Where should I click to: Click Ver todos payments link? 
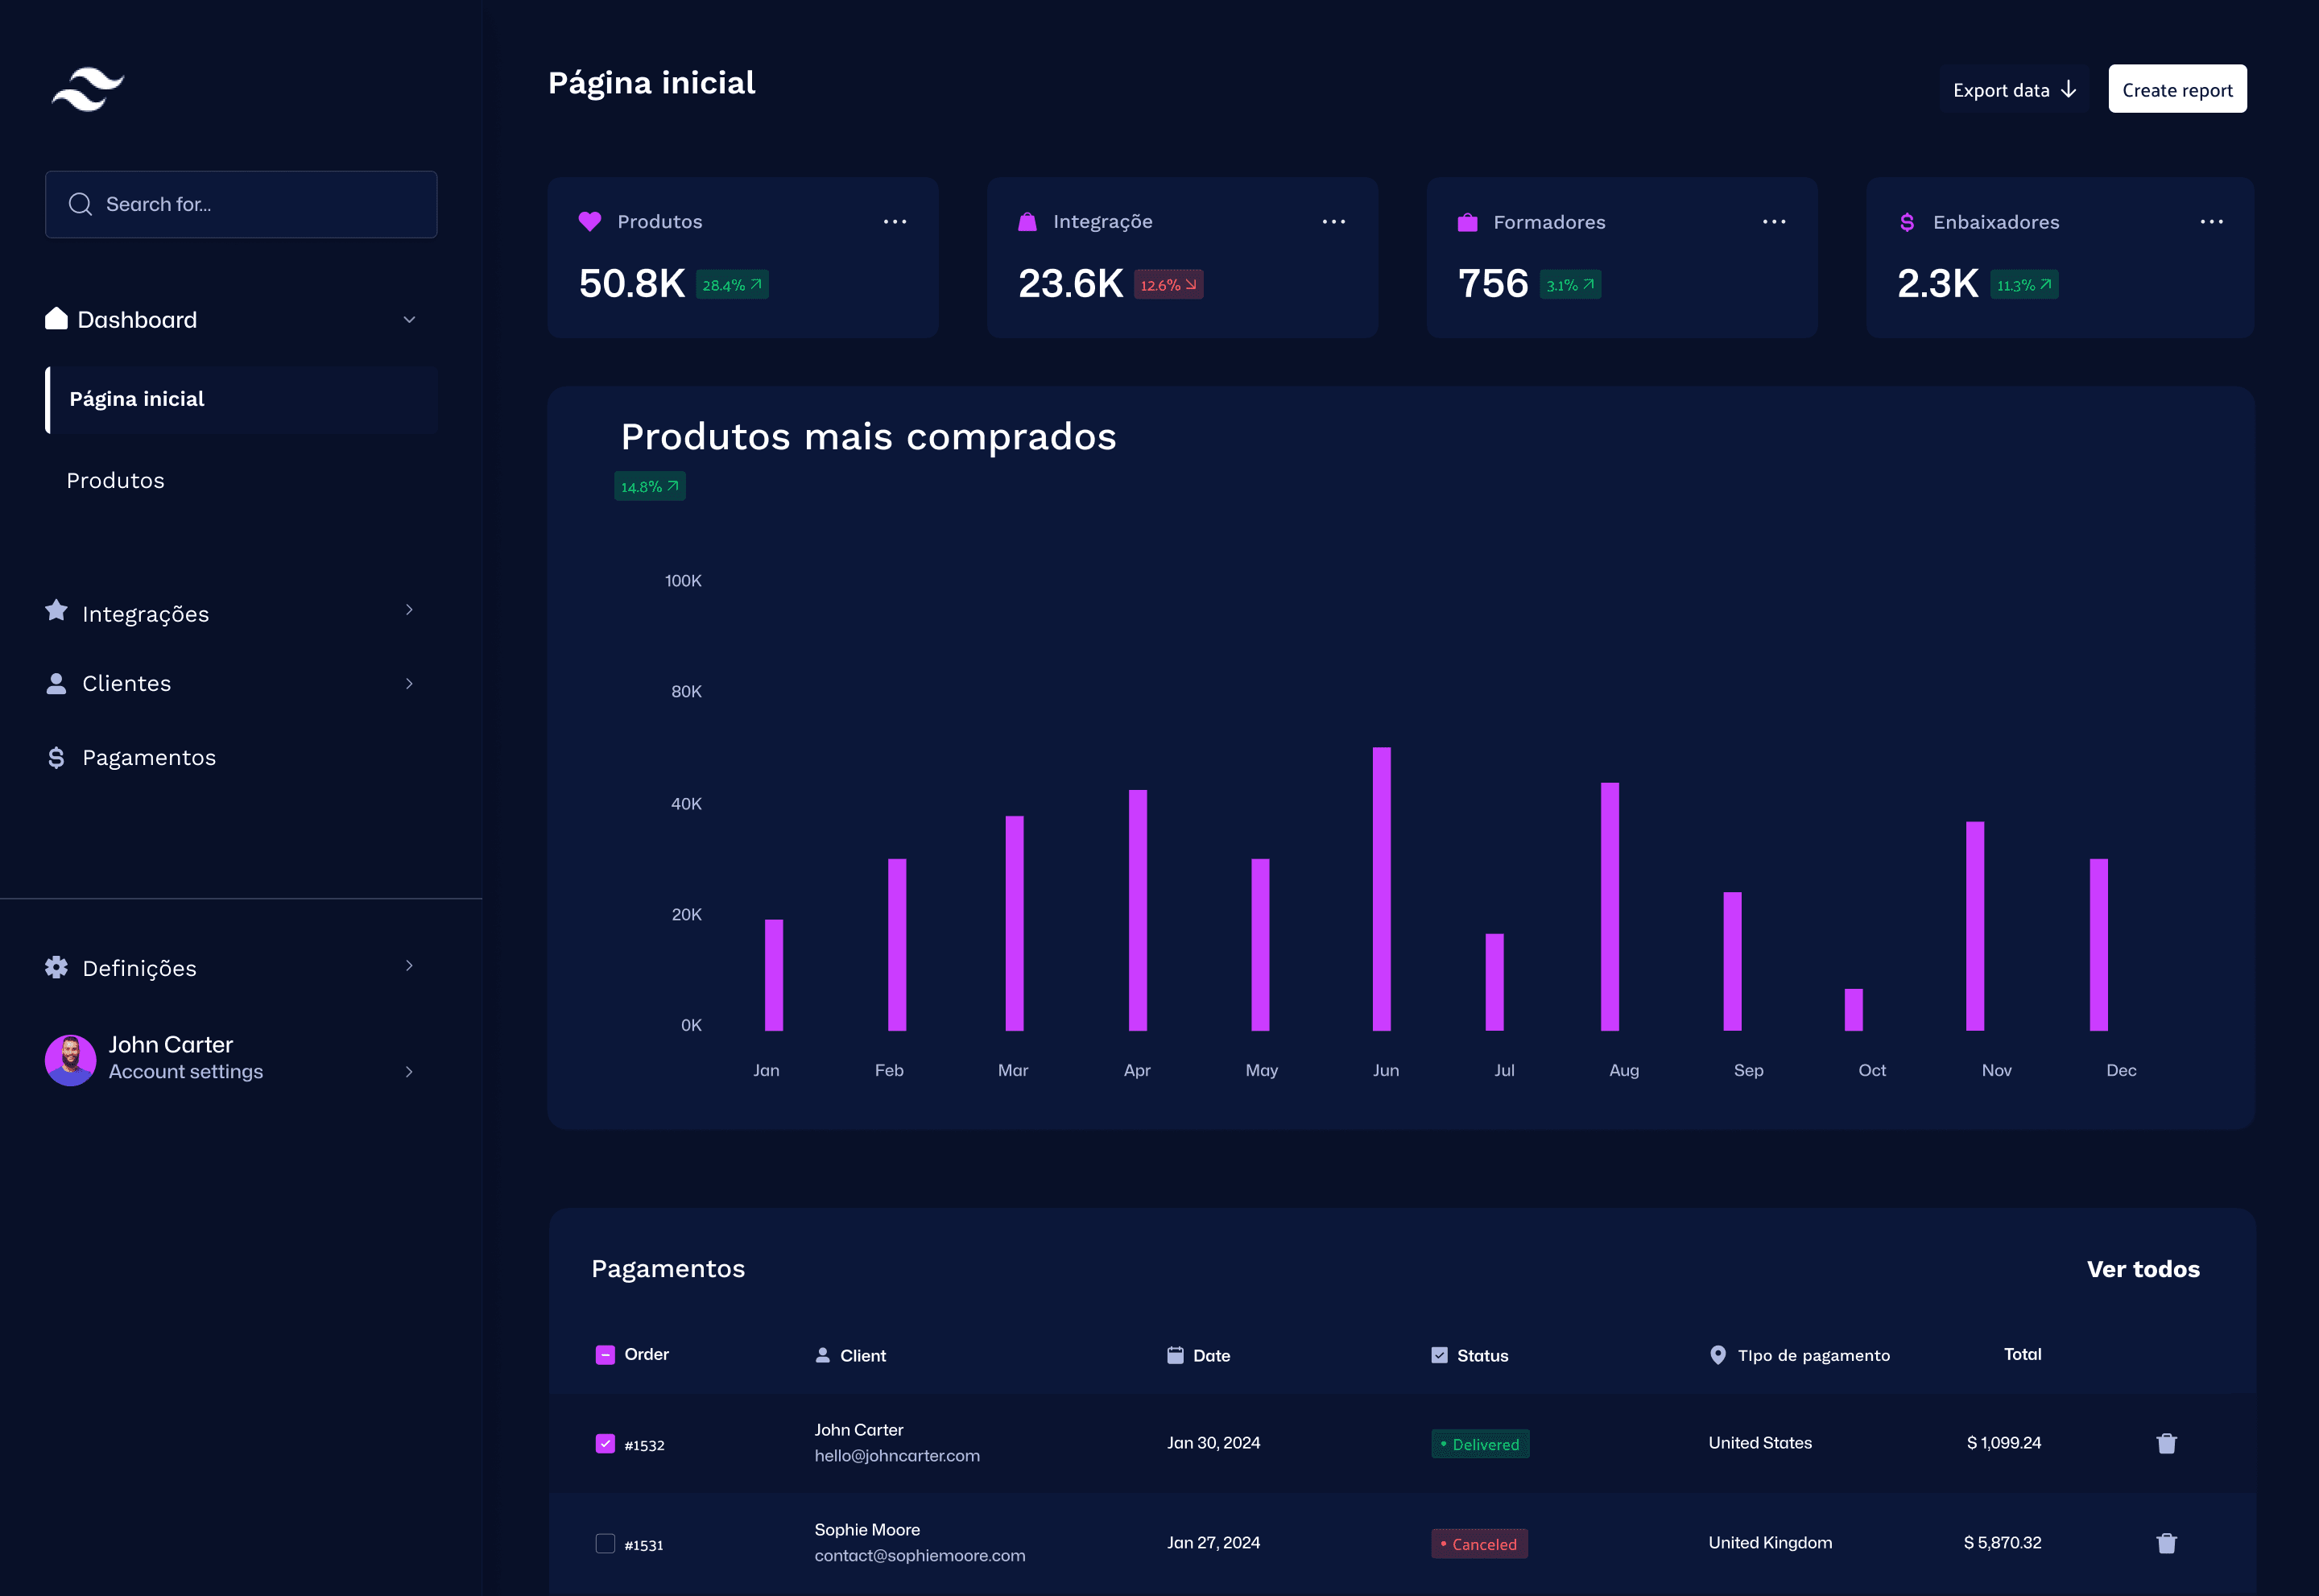tap(2142, 1269)
